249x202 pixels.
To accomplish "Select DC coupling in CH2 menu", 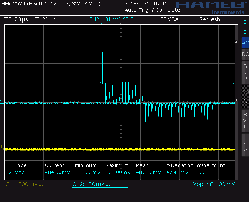I will (245, 54).
